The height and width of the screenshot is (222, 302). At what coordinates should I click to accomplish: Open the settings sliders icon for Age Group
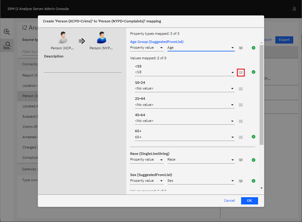241,48
